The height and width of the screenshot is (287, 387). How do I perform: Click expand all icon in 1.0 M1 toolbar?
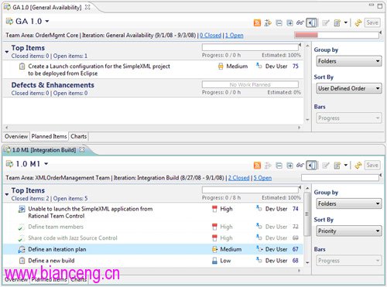(289, 166)
